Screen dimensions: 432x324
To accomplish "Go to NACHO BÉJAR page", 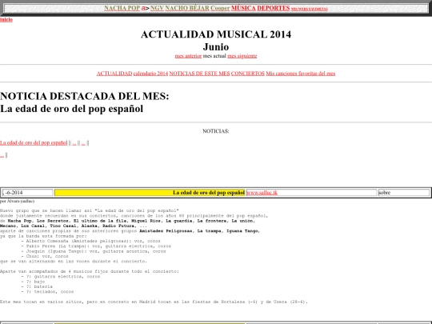I will pos(187,8).
